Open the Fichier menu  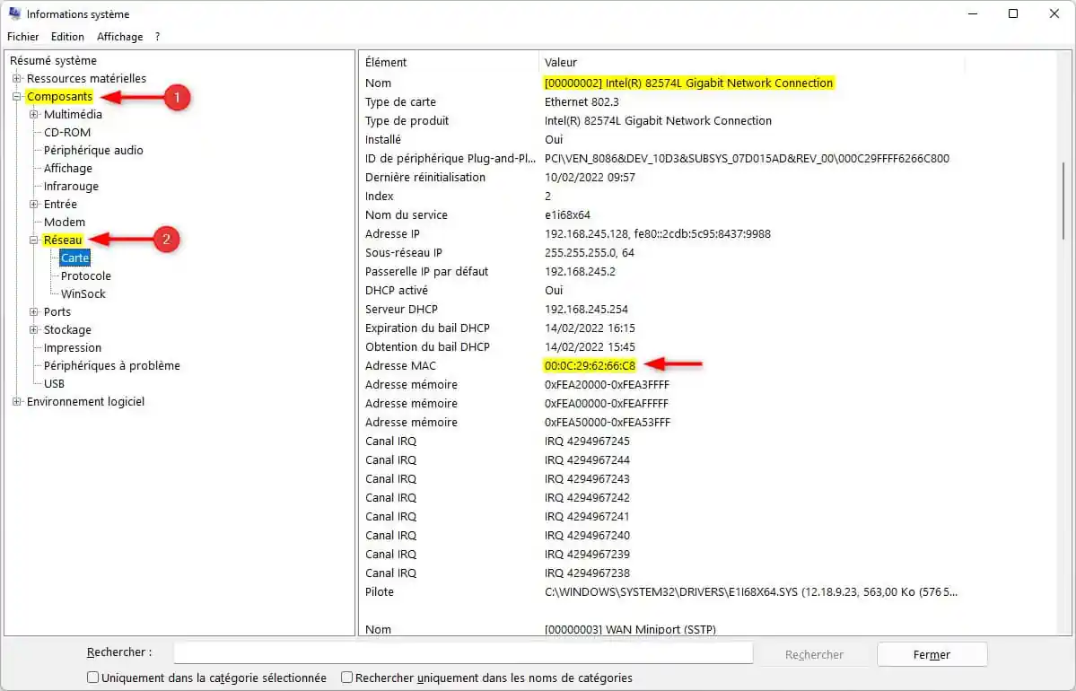[x=22, y=37]
